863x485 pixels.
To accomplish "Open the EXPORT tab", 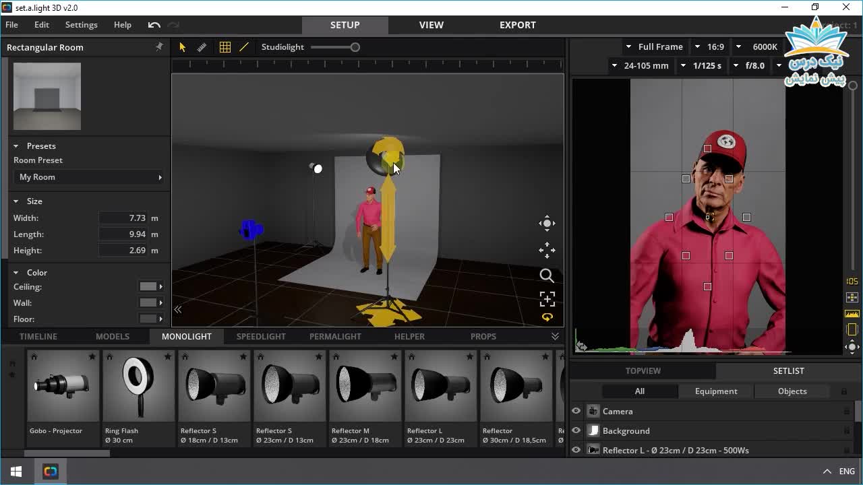I will click(517, 25).
